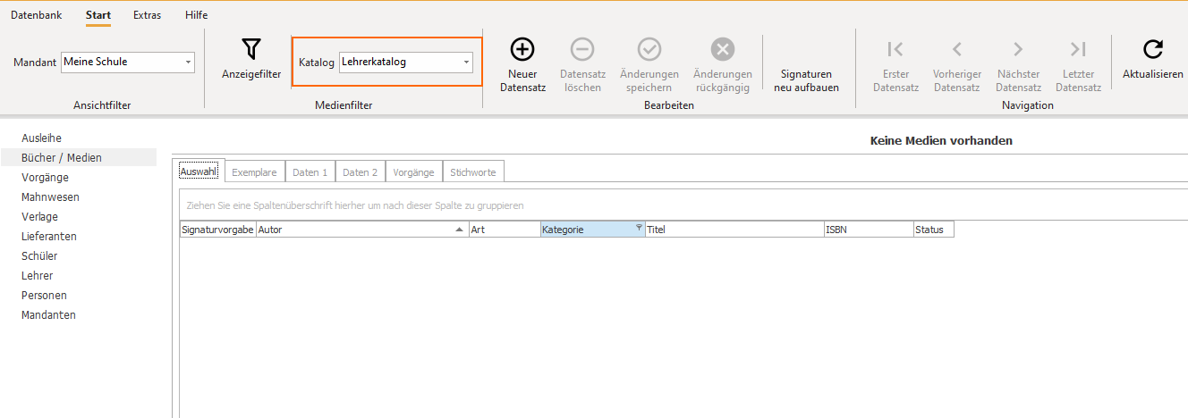
Task: Open Mandanten in the sidebar
Action: tap(48, 315)
